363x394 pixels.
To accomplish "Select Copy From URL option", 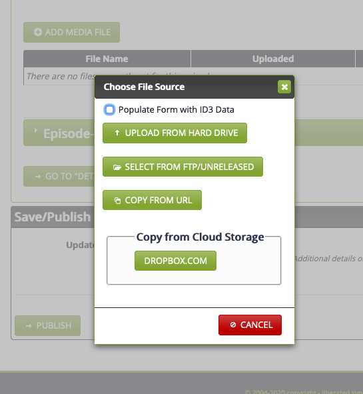I will 152,200.
